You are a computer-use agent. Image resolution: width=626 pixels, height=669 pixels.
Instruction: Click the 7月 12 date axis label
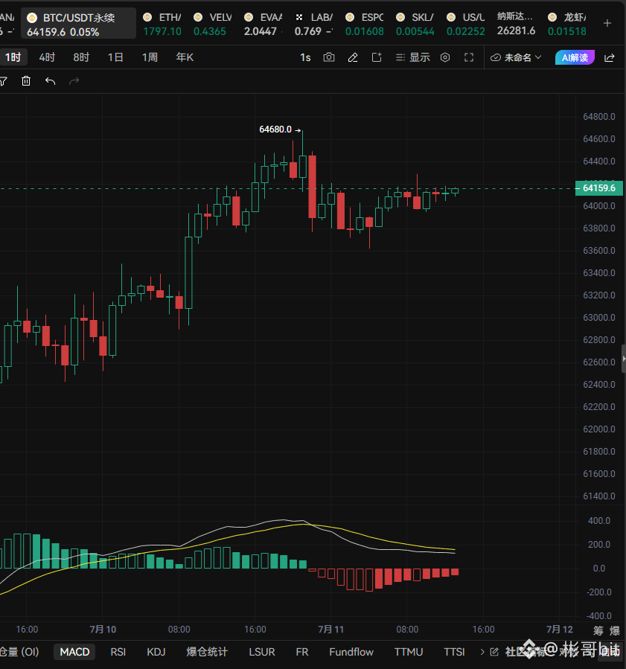560,630
